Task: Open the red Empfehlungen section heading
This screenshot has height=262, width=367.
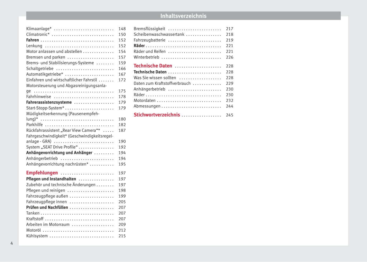Action: [42, 173]
